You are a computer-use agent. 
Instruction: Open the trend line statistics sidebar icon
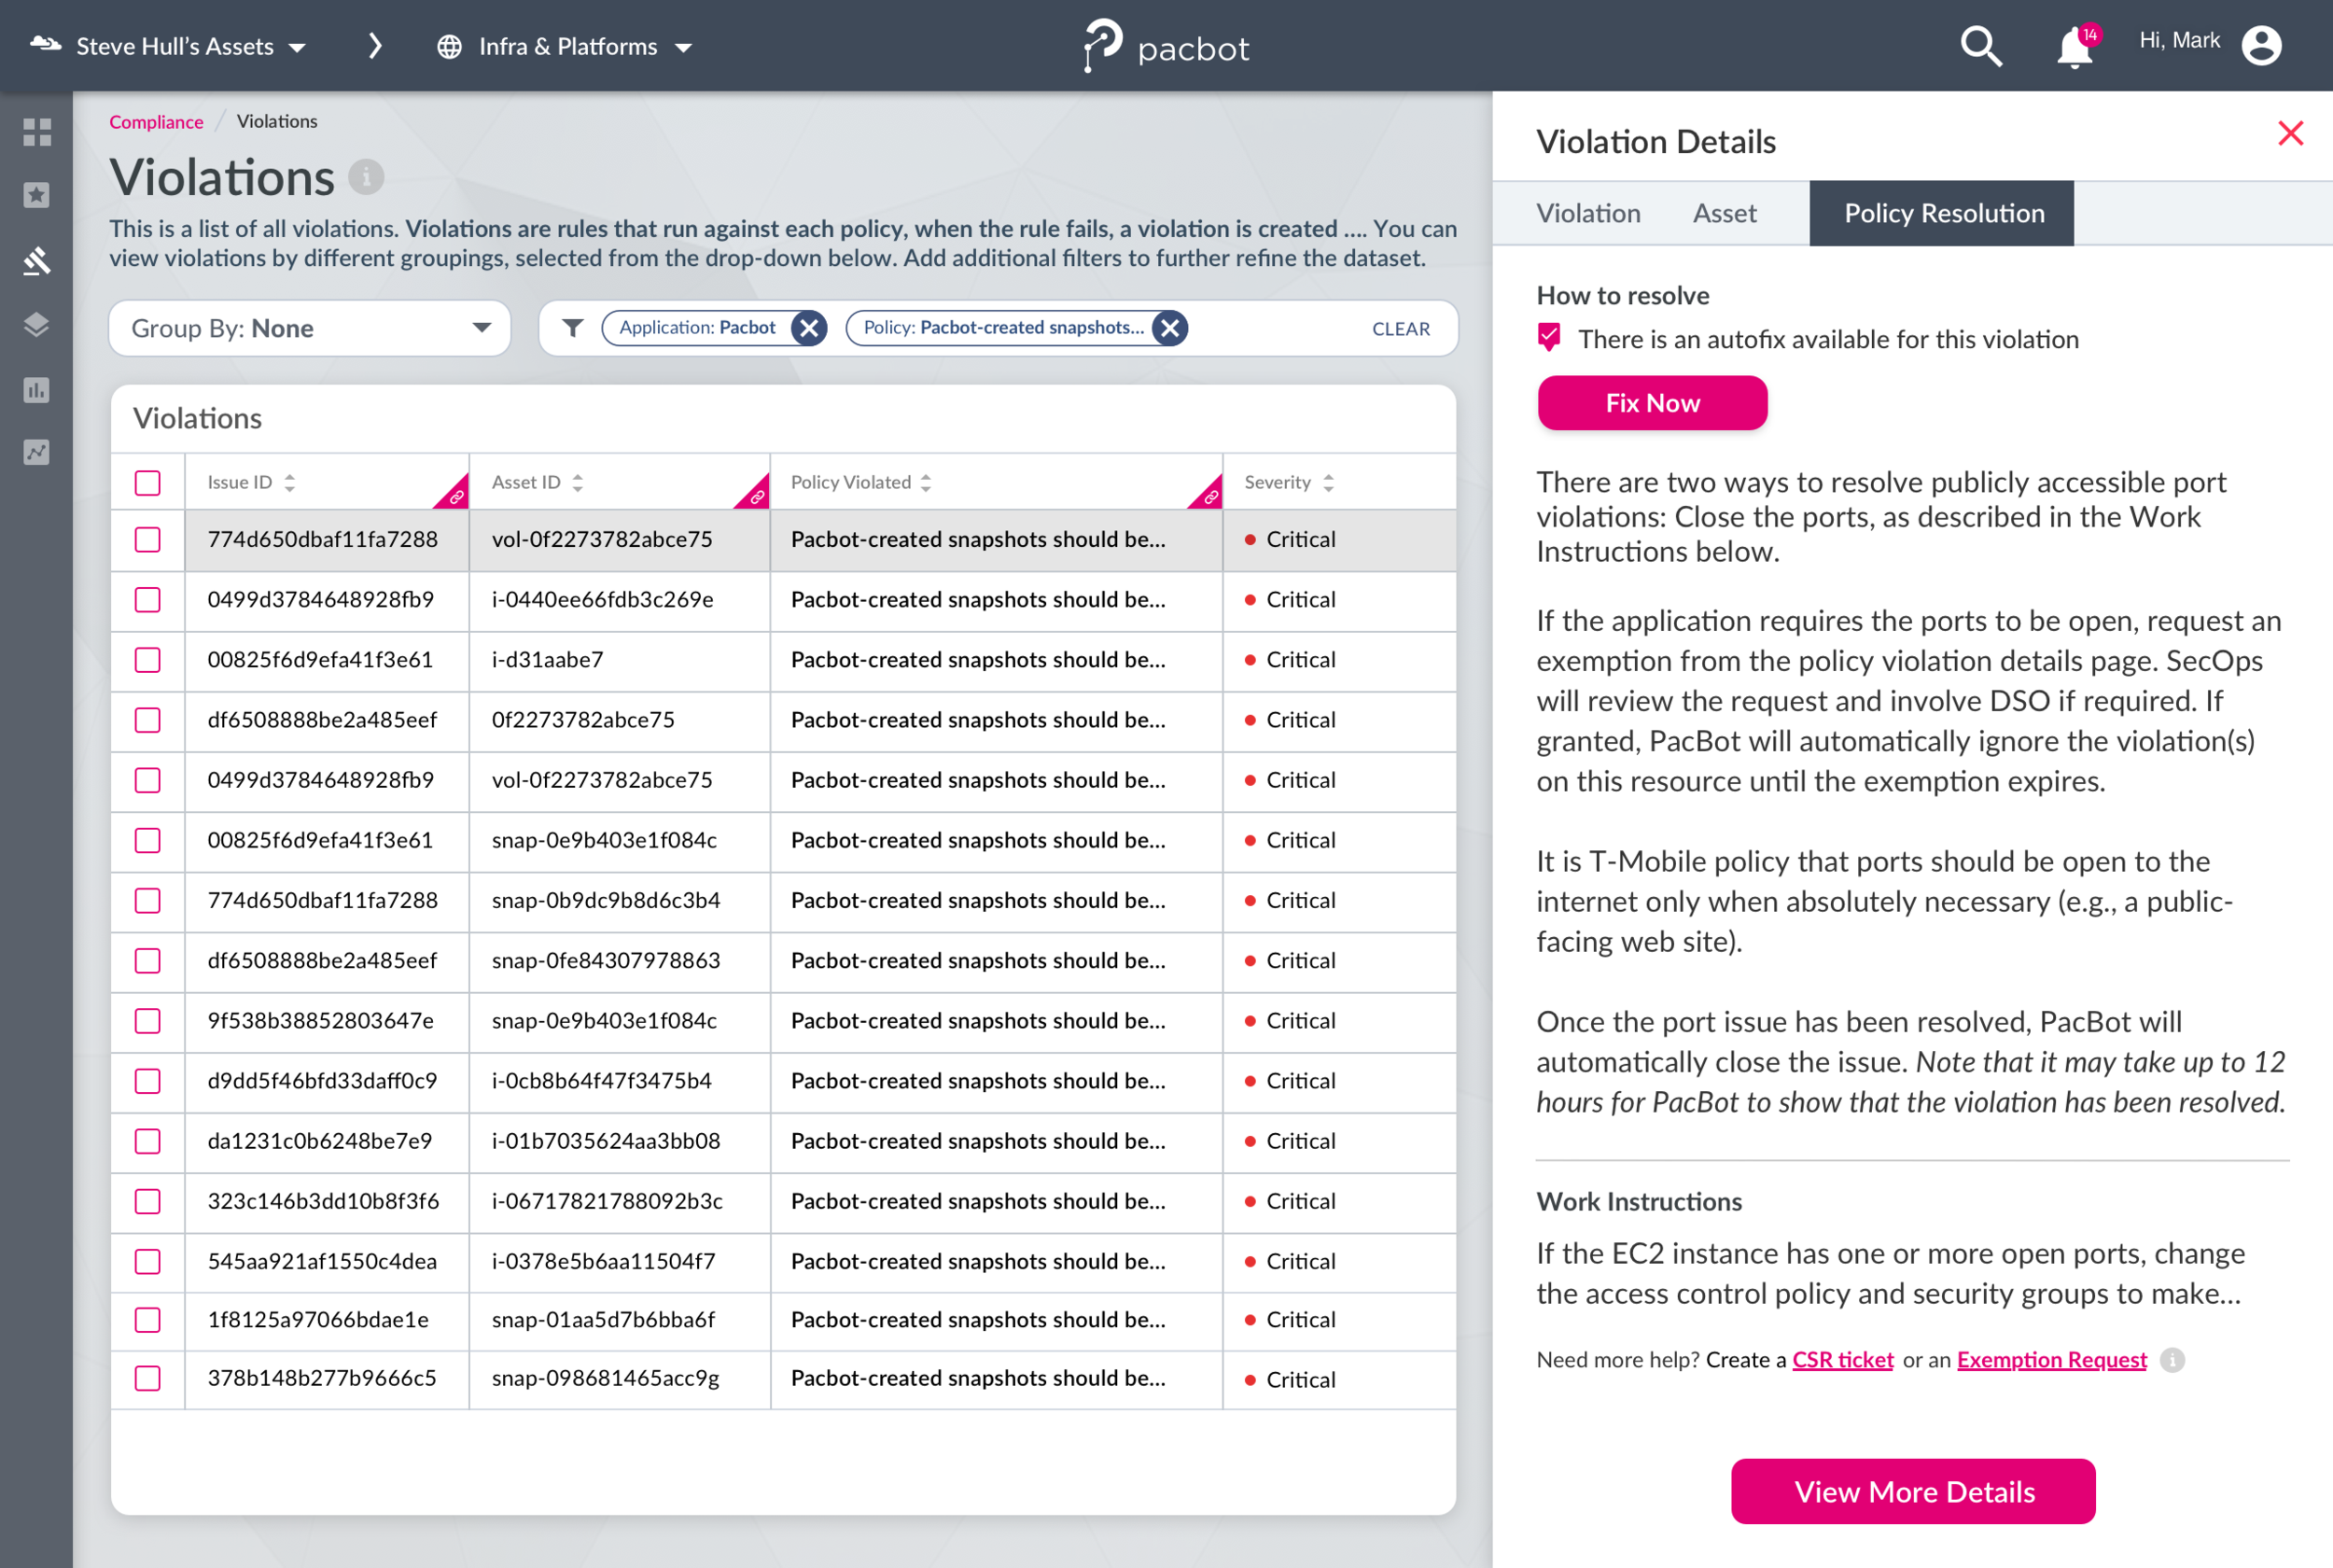[37, 453]
